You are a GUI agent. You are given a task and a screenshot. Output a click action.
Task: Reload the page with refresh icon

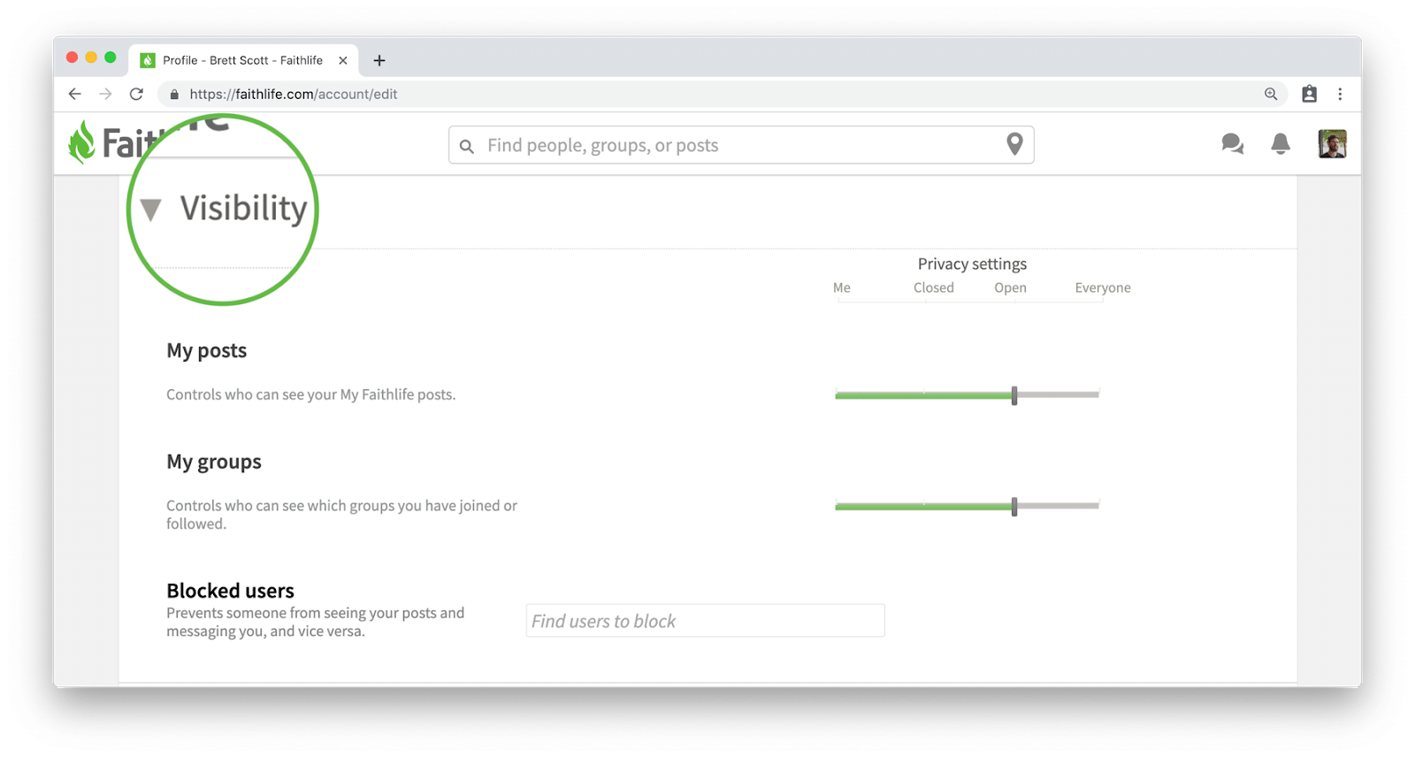(x=136, y=94)
